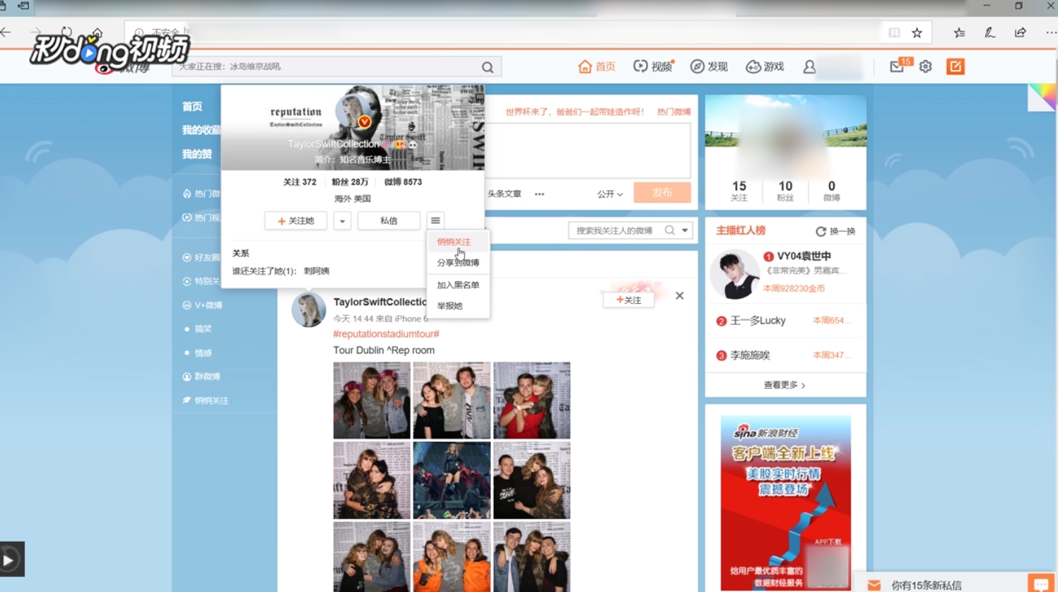
Task: Click the 发布 publish button
Action: tap(662, 193)
